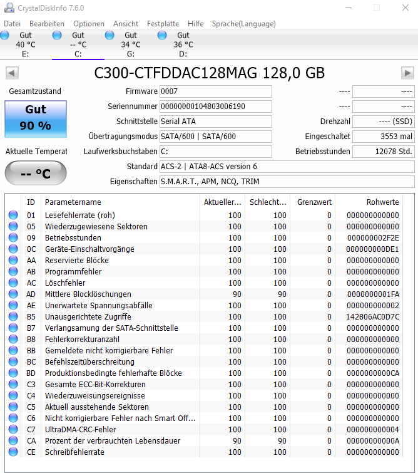Click the Eigenschaften field S.M.A.R.T., APM
The image size is (418, 473).
coord(287,182)
